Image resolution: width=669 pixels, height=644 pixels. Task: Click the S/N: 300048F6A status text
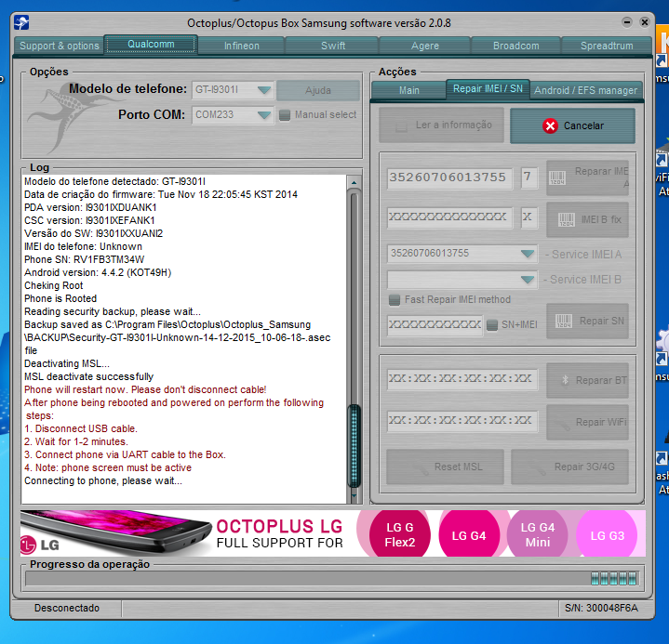coord(601,608)
